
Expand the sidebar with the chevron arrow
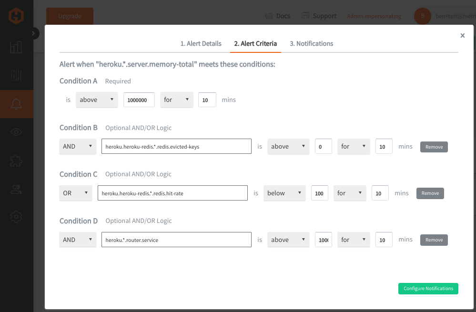(33, 33)
